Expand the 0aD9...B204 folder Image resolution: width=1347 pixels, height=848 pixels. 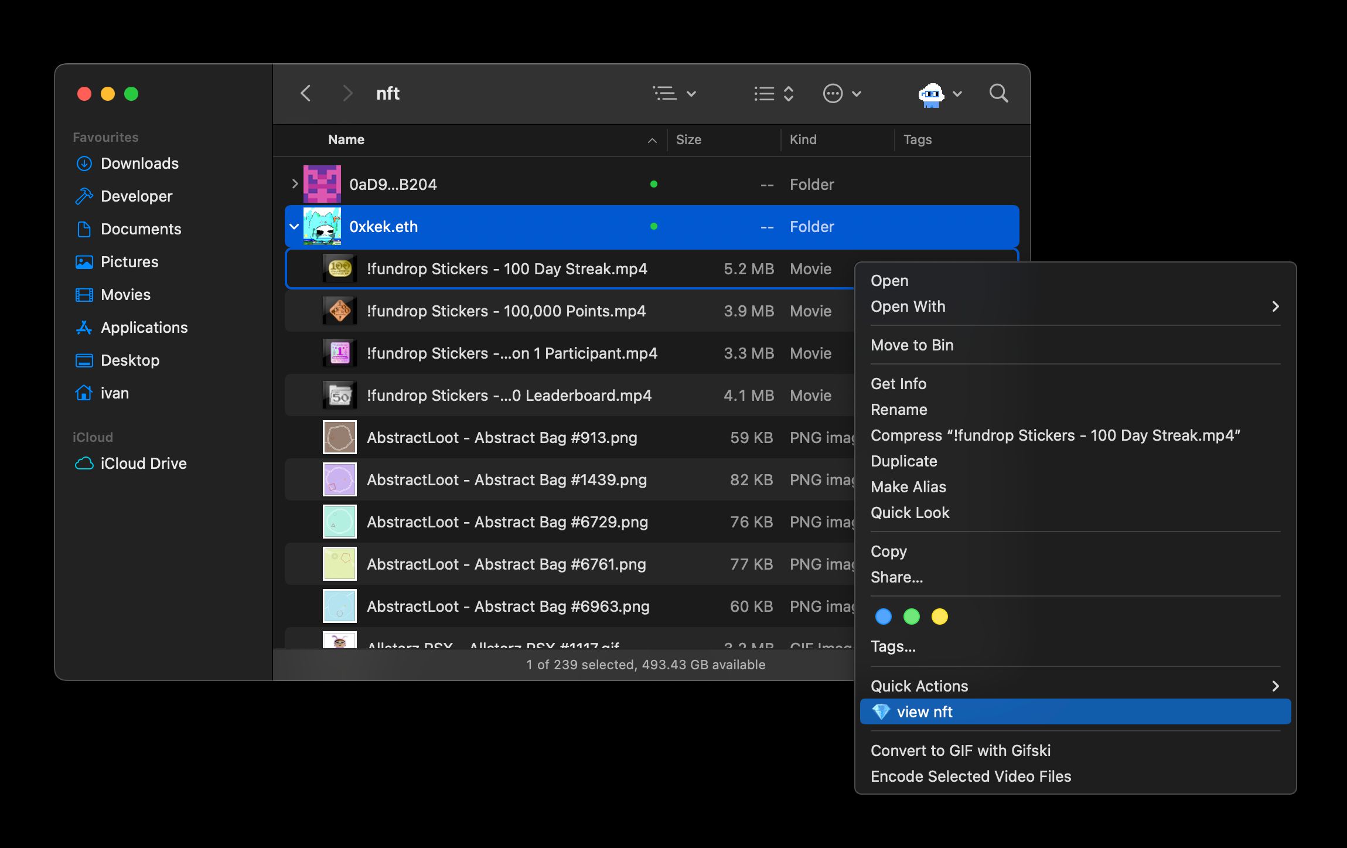click(293, 183)
